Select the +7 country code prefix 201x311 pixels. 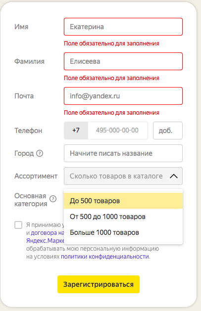76,131
